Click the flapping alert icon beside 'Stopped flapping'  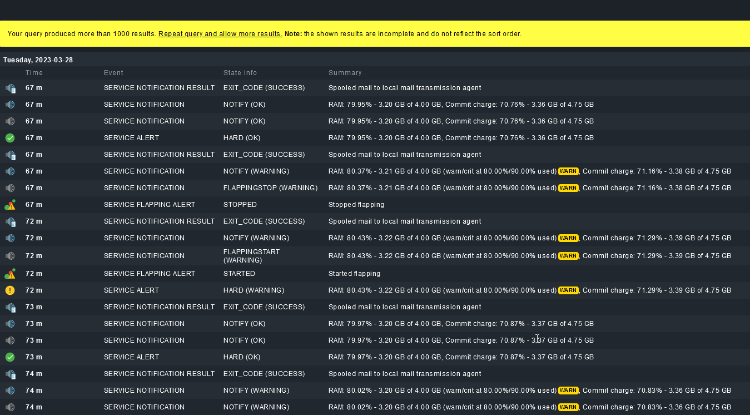point(10,205)
